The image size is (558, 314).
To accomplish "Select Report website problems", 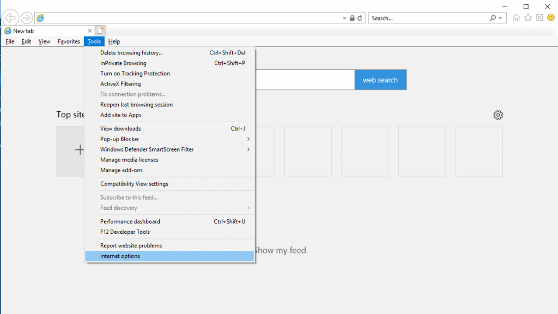I will tap(170, 245).
